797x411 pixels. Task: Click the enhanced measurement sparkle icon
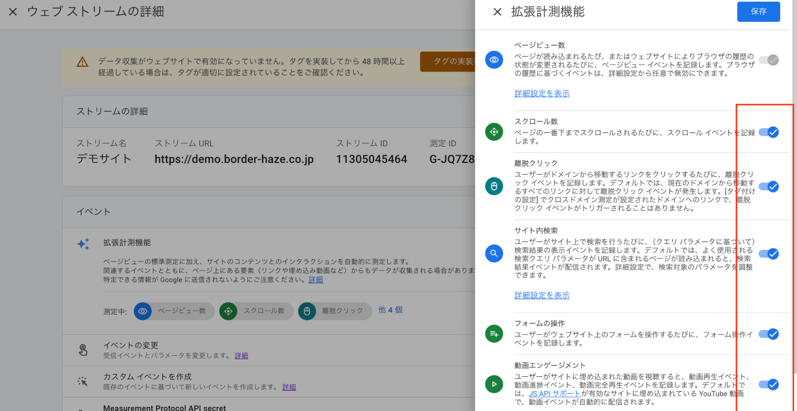click(83, 244)
